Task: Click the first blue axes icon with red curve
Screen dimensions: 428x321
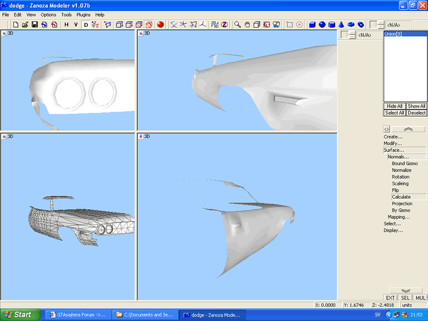Action: pos(174,25)
